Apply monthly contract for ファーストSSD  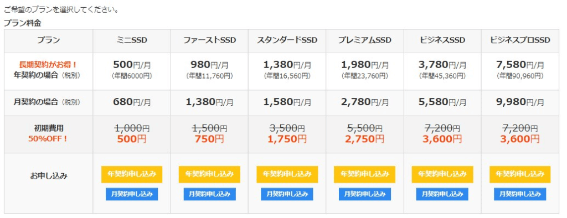click(209, 194)
